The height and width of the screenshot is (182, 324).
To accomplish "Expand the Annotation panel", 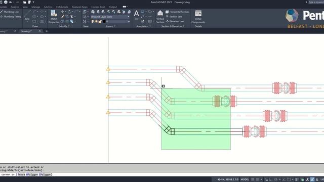I will coord(144,26).
